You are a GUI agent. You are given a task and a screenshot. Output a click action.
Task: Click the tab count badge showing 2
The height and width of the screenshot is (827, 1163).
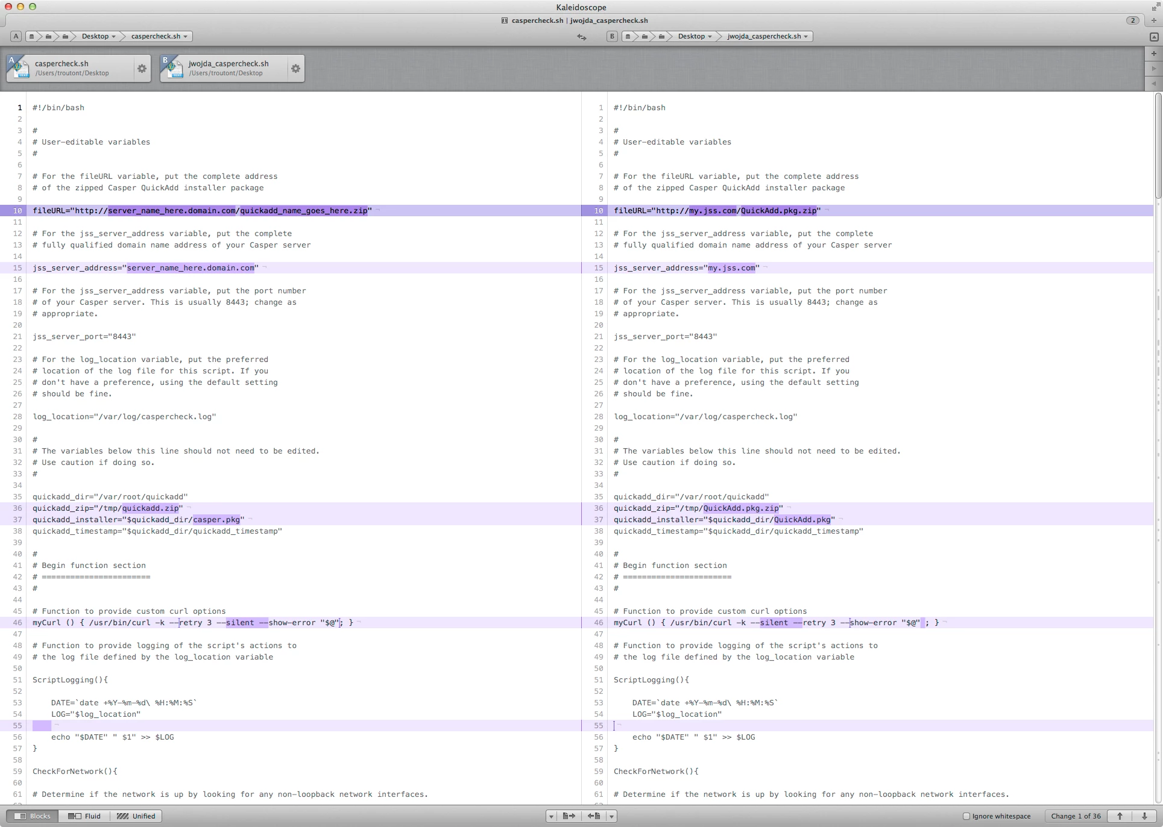click(x=1132, y=20)
